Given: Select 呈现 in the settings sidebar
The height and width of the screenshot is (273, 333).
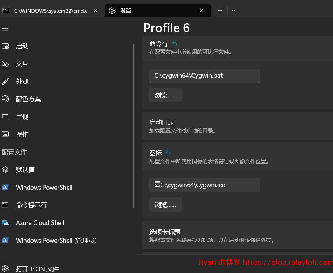Looking at the screenshot, I should point(66,117).
